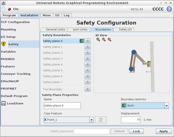Switch to the Safety I/O tab
The height and width of the screenshot is (137, 174).
(x=125, y=30)
